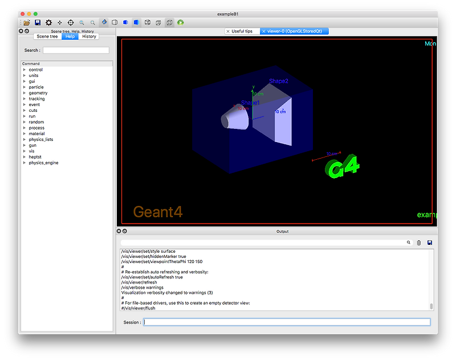Image resolution: width=456 pixels, height=360 pixels.
Task: Select the Move tool in toolbar
Action: (x=60, y=22)
